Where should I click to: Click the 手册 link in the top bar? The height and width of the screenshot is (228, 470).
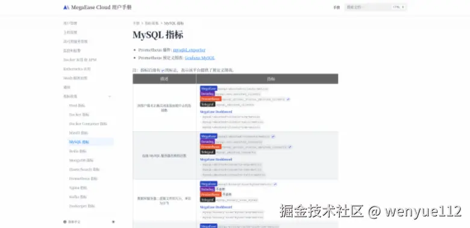(x=337, y=7)
